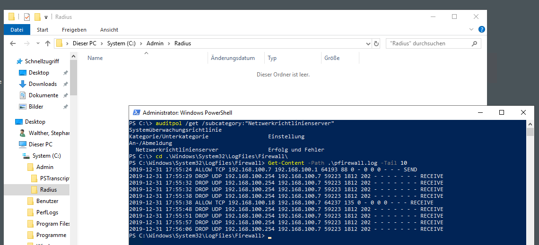Go forward using the forward arrow
The height and width of the screenshot is (245, 539).
(x=27, y=43)
